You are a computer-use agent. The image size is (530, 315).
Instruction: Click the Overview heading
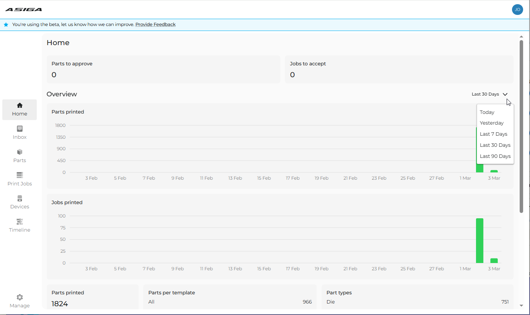pyautogui.click(x=62, y=94)
